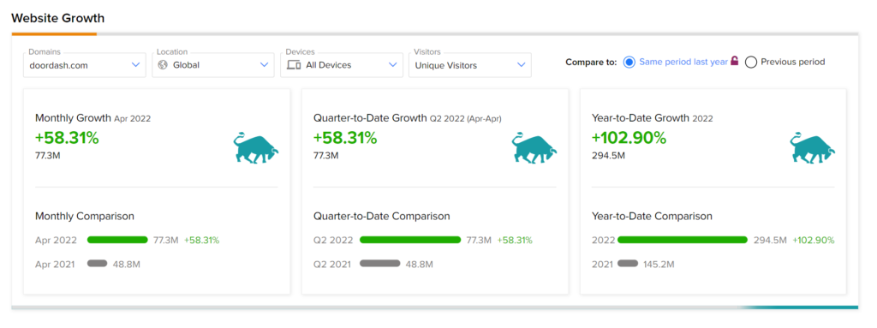Click the green 2022 year-to-date bar
The image size is (877, 328).
(x=683, y=240)
